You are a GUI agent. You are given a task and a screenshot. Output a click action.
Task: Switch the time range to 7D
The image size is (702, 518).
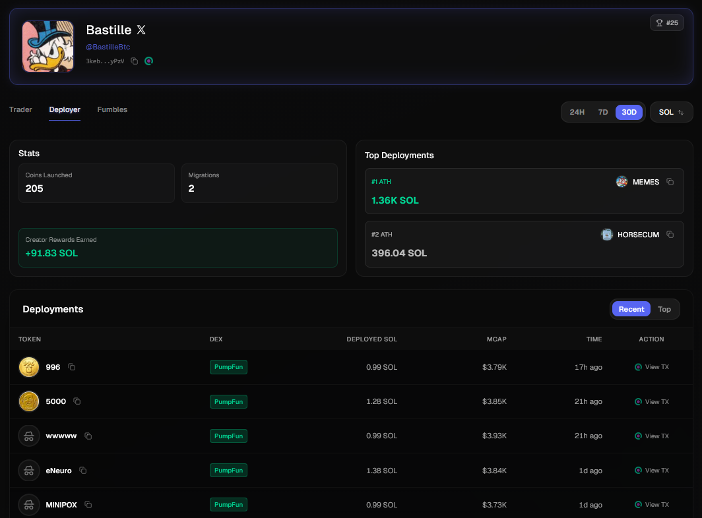click(603, 112)
